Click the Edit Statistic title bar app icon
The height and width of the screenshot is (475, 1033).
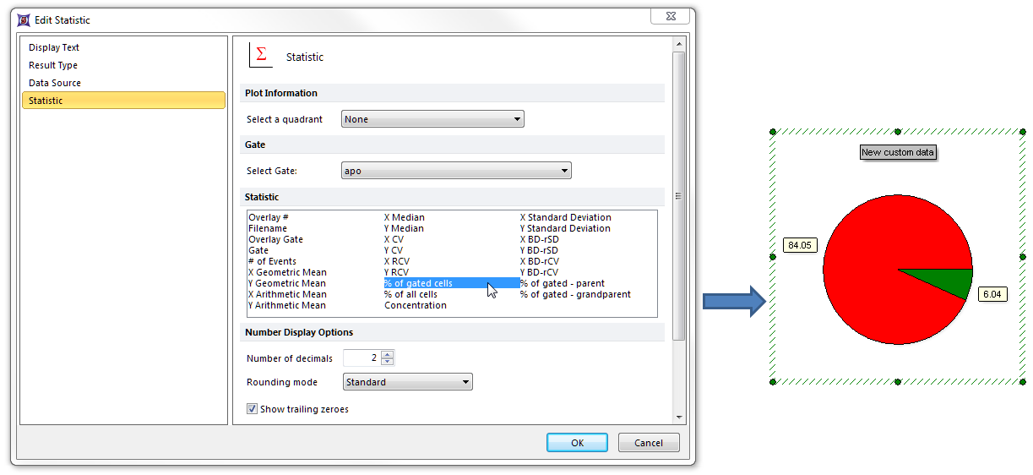[x=24, y=19]
